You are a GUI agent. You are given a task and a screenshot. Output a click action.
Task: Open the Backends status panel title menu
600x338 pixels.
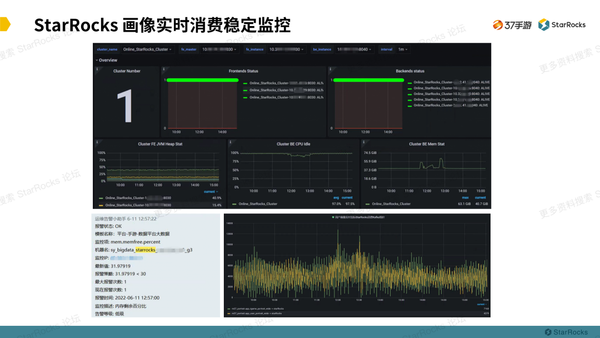(410, 71)
